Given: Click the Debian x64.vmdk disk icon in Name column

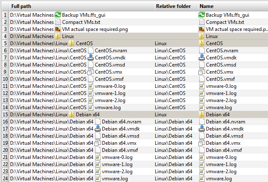Looking at the screenshot, I should [202, 128].
